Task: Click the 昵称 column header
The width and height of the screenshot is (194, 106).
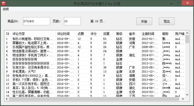Action: point(167,34)
